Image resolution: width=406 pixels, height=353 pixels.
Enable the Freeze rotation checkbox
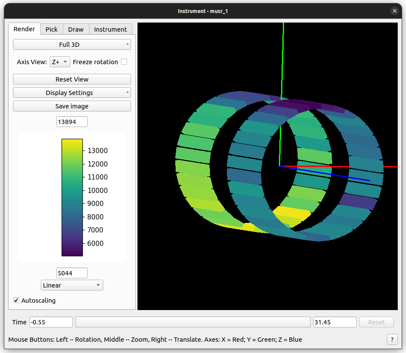tap(124, 62)
